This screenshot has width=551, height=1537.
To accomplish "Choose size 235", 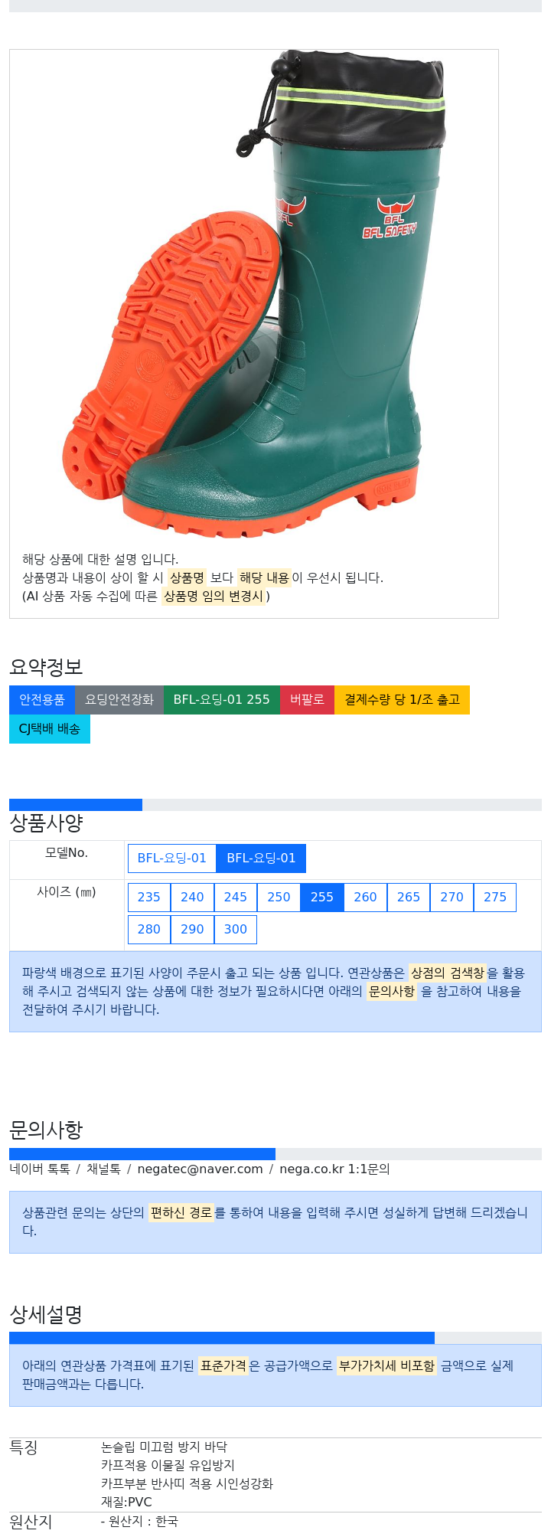I will coord(149,898).
